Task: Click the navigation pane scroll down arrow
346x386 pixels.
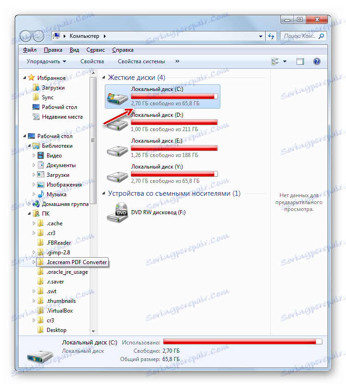Action: 93,331
